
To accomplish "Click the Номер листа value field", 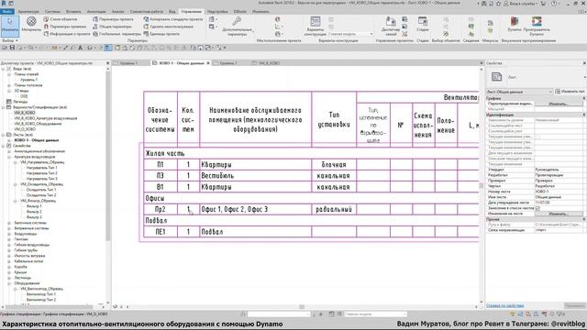I will [x=559, y=192].
